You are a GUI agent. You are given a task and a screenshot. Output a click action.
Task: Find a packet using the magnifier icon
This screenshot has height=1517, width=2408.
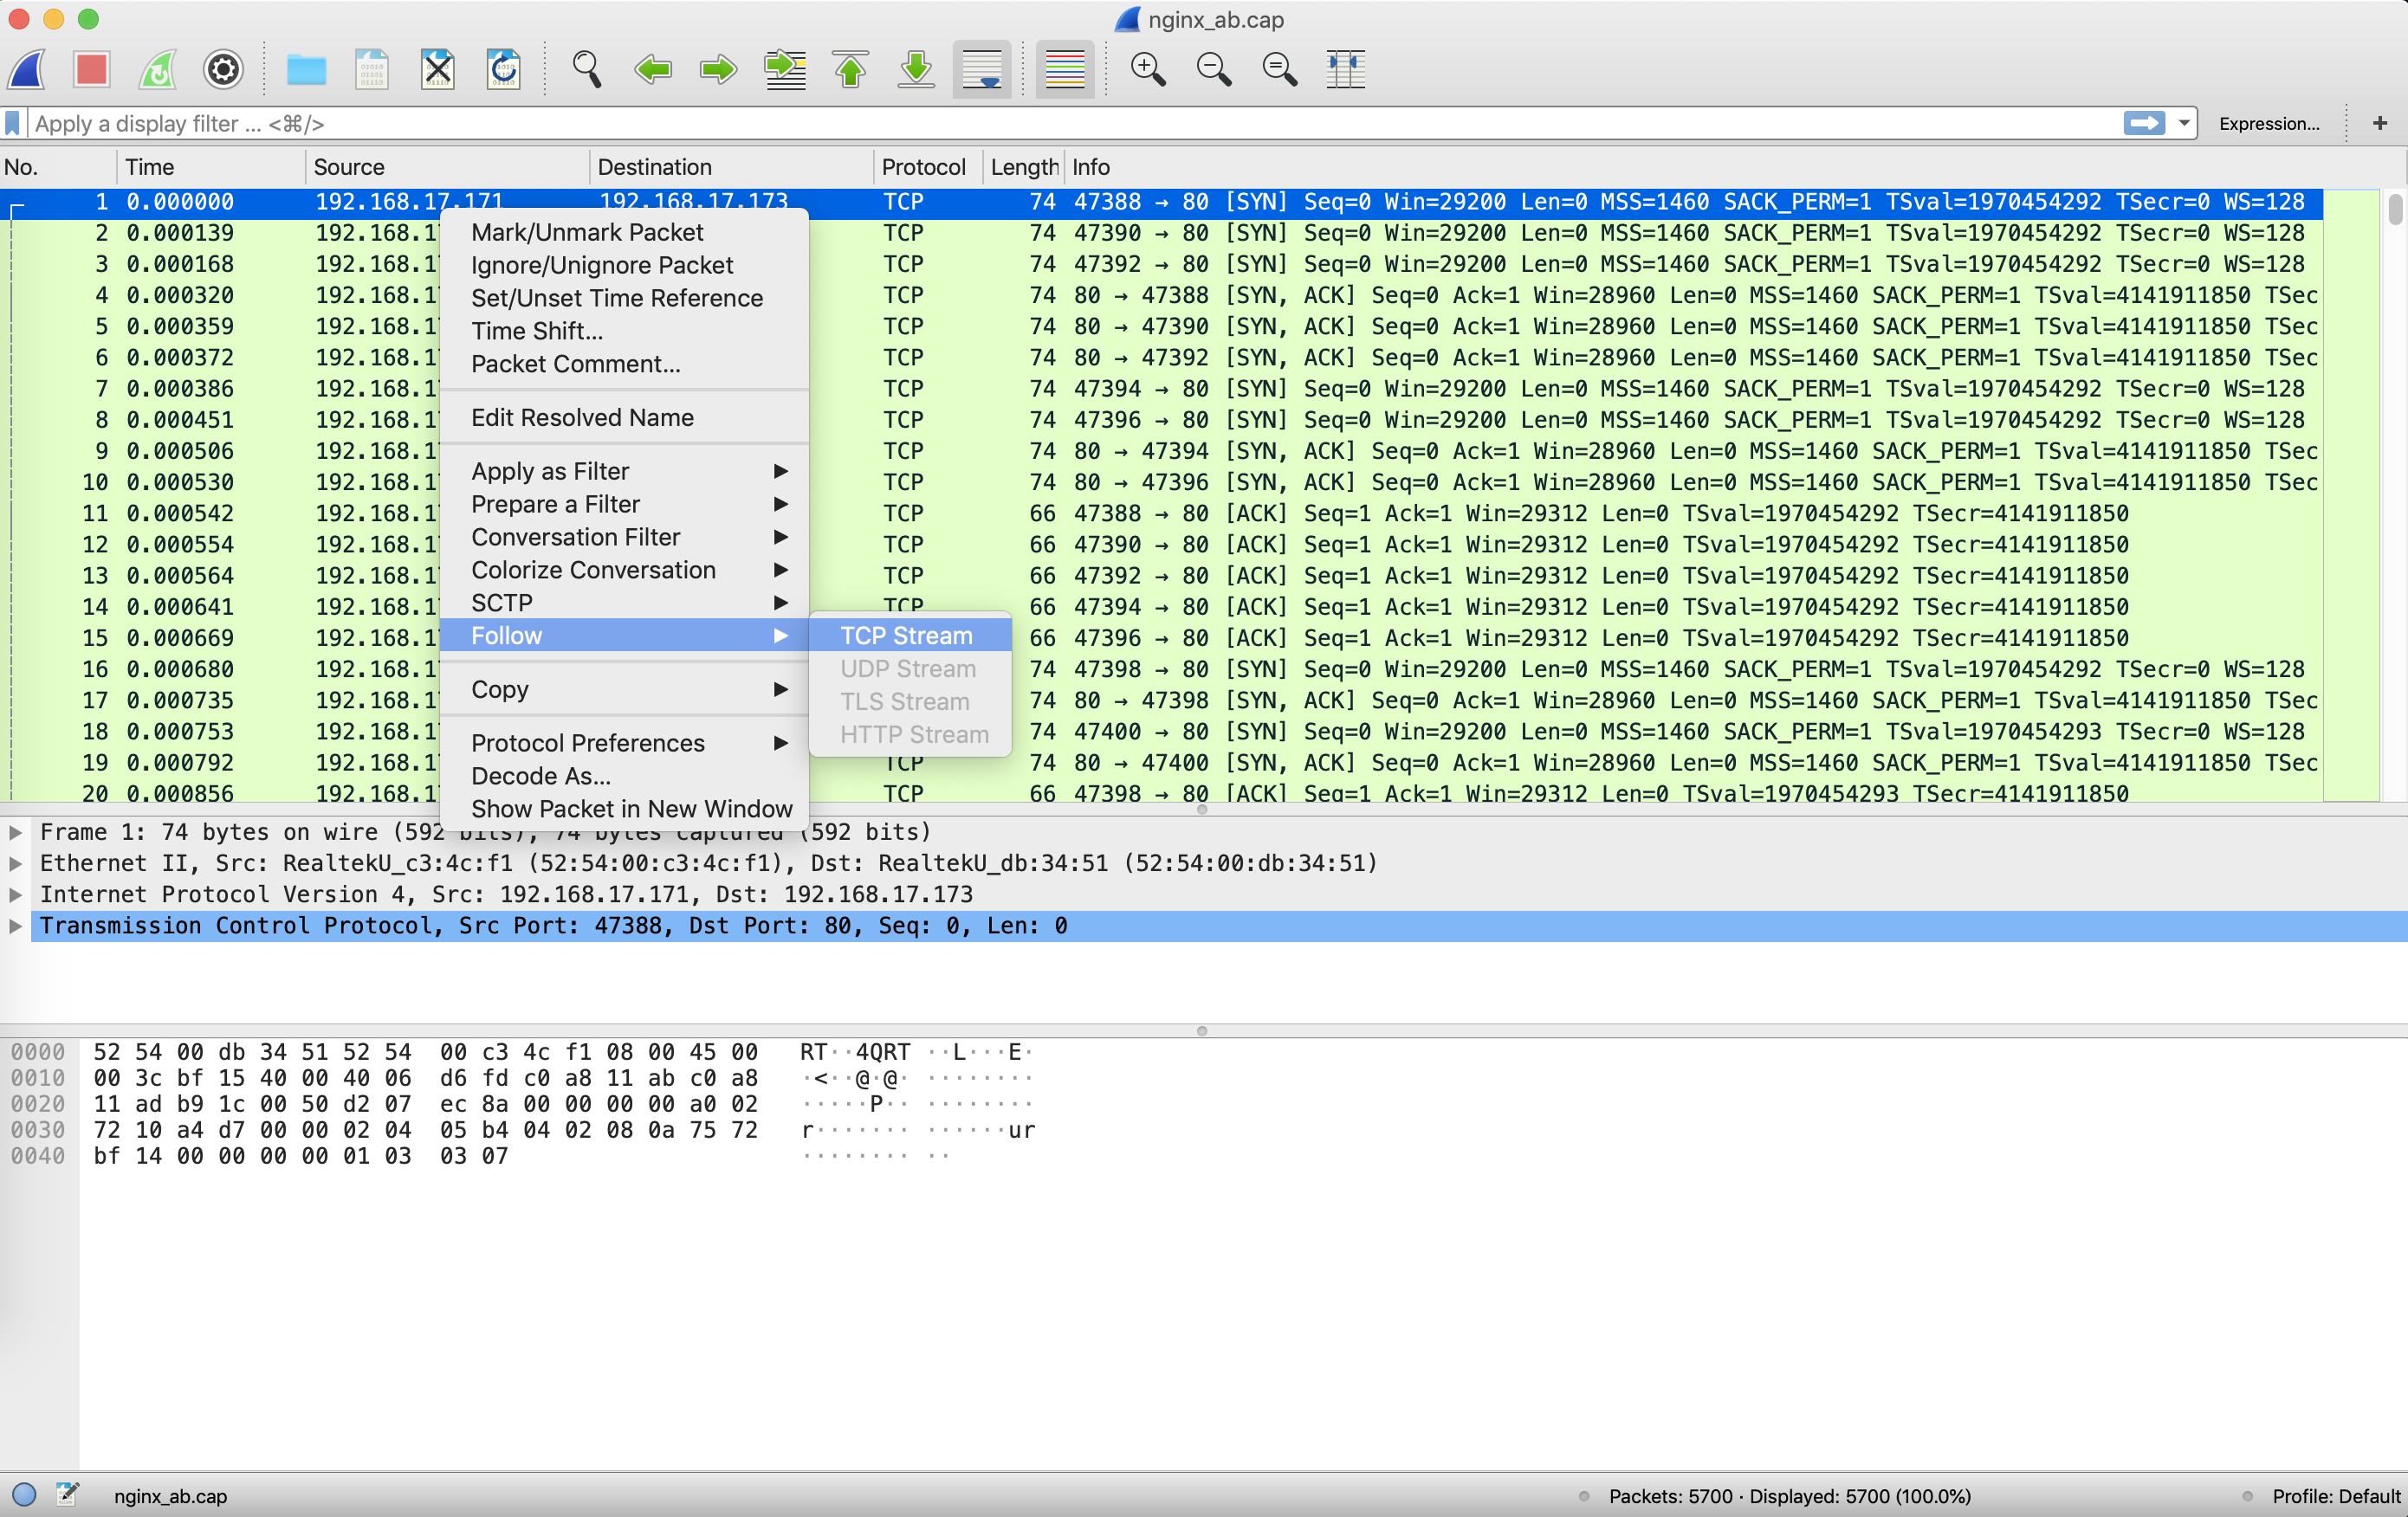coord(587,69)
